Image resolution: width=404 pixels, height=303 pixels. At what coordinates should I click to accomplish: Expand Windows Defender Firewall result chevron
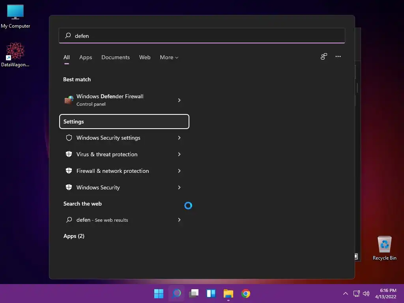click(x=180, y=100)
